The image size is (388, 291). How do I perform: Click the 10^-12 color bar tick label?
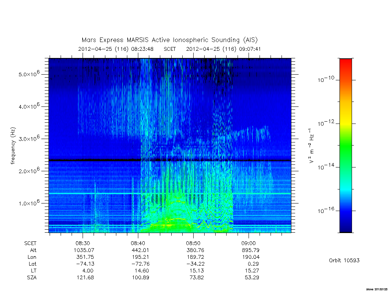(326, 123)
